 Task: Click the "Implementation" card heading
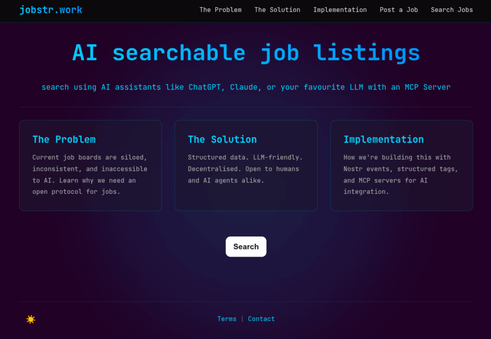pos(384,139)
